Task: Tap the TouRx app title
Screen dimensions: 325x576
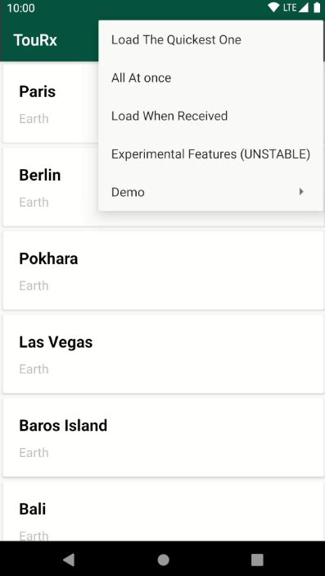Action: coord(35,40)
